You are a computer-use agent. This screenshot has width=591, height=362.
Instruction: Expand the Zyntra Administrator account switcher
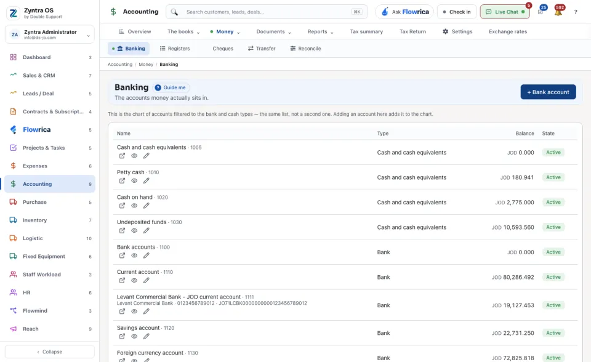coord(50,34)
